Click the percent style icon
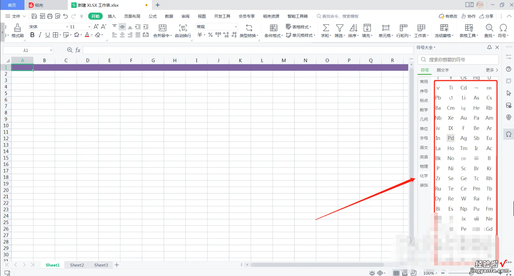The width and height of the screenshot is (514, 276). point(211,35)
